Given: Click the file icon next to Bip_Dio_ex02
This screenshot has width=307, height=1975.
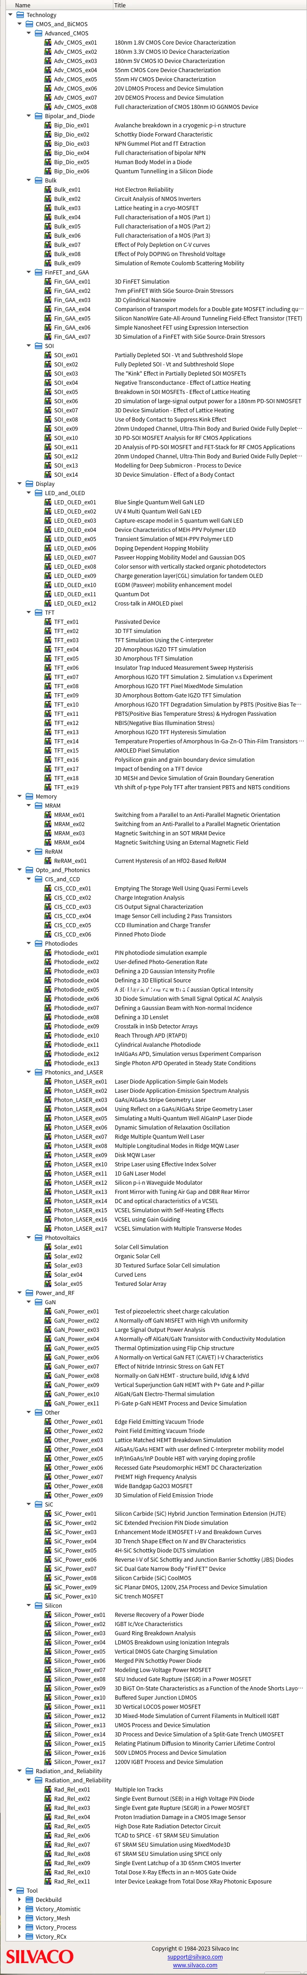Looking at the screenshot, I should [48, 135].
